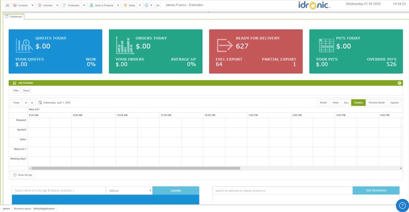409x212 pixels.
Task: Click the Filter button in Job Schedule
Action: point(16,91)
